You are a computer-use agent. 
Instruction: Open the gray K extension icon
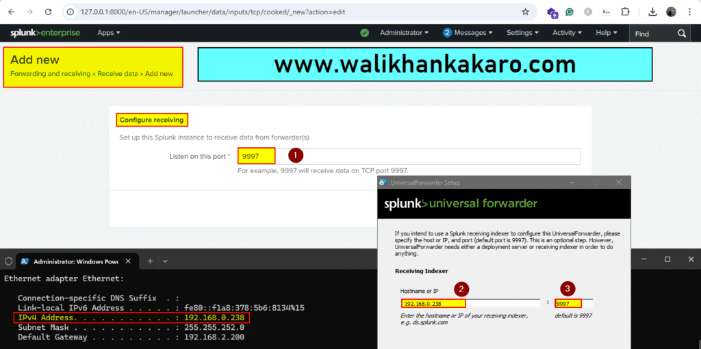click(x=588, y=12)
